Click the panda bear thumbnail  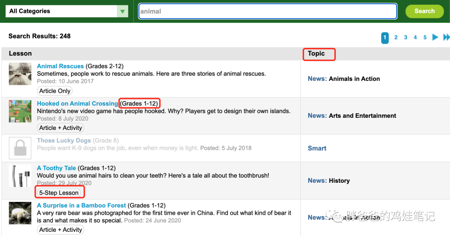click(20, 213)
